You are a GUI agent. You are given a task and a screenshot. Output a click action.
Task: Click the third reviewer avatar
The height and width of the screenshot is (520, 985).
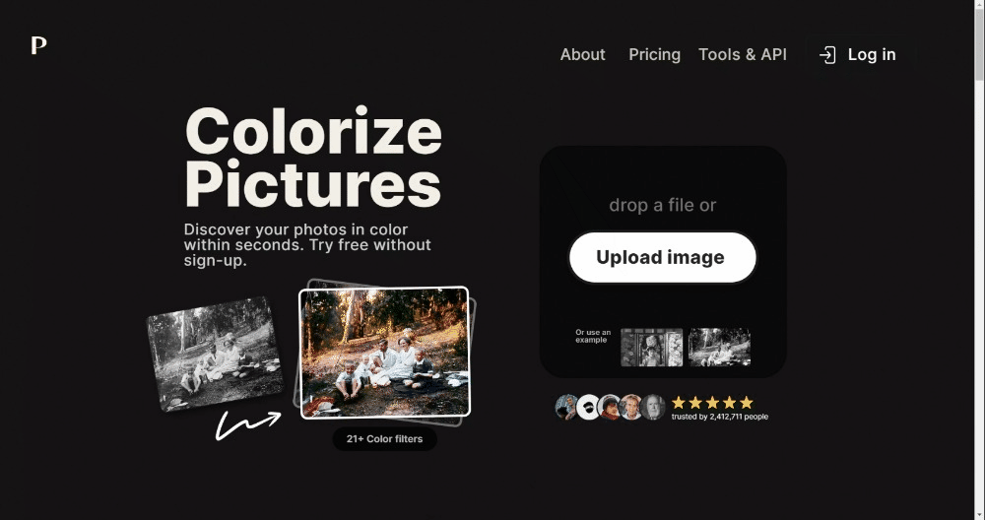pos(610,407)
